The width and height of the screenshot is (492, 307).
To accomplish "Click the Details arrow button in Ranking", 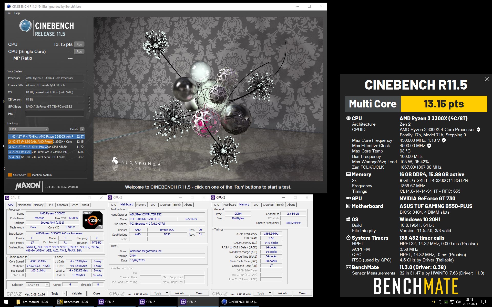I will (82, 129).
